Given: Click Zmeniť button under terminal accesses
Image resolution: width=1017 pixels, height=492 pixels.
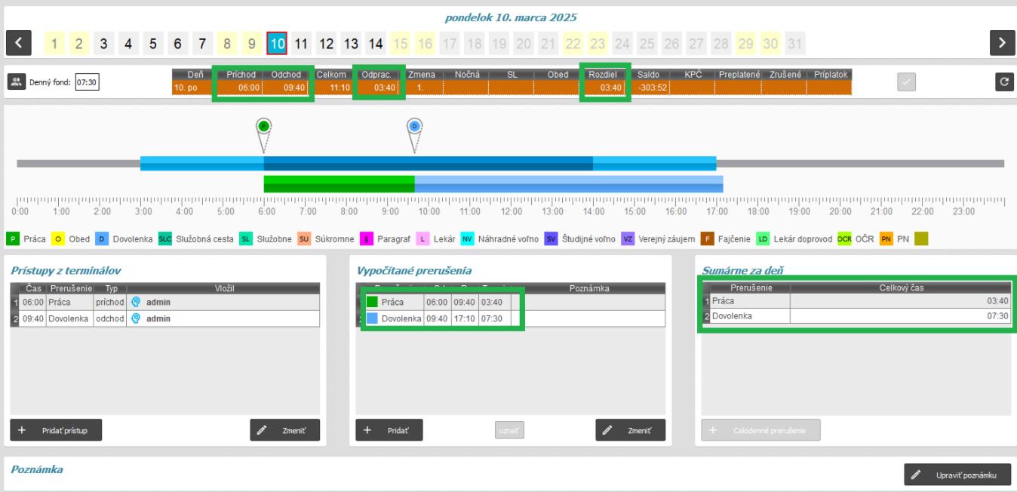Looking at the screenshot, I should point(284,429).
